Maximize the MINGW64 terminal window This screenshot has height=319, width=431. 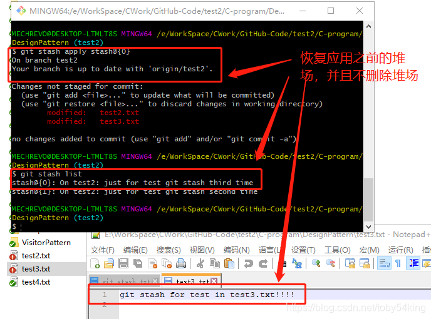coord(331,11)
